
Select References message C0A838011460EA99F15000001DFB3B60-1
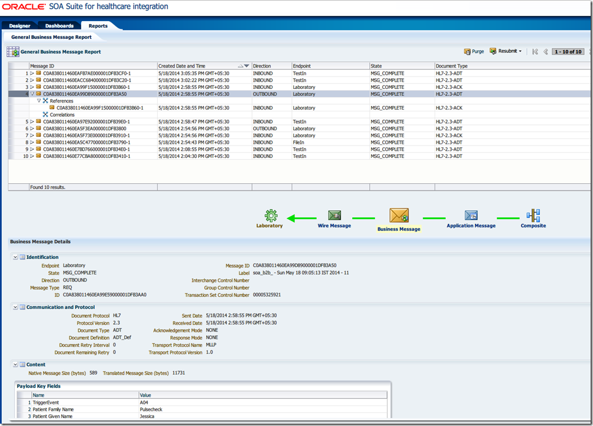pos(100,108)
